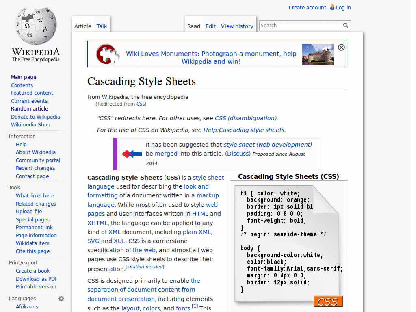Viewport: 416px width, 312px height.
Task: Open Contact page link
Action: [x=32, y=176]
